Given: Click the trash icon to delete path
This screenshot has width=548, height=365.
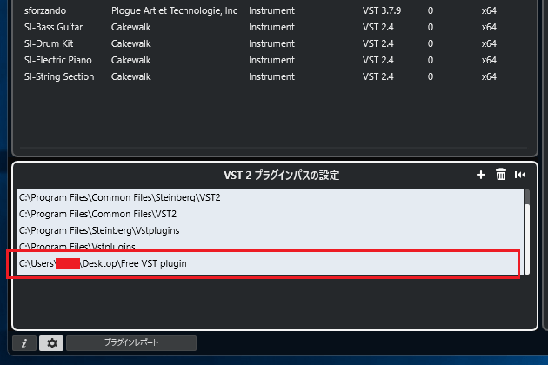Looking at the screenshot, I should pos(501,175).
